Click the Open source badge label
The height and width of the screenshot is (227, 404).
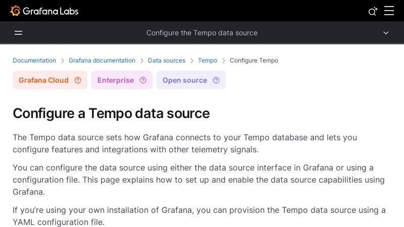click(x=185, y=80)
